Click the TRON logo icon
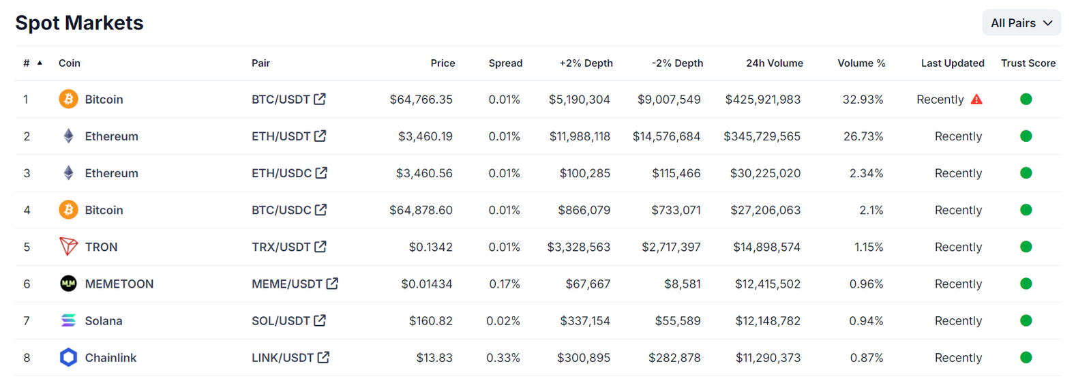The image size is (1091, 379). 68,247
